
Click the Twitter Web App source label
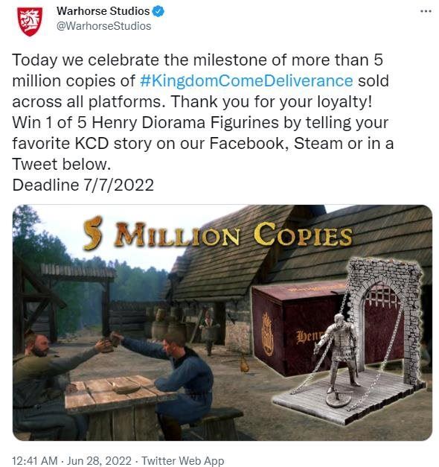[x=182, y=460]
